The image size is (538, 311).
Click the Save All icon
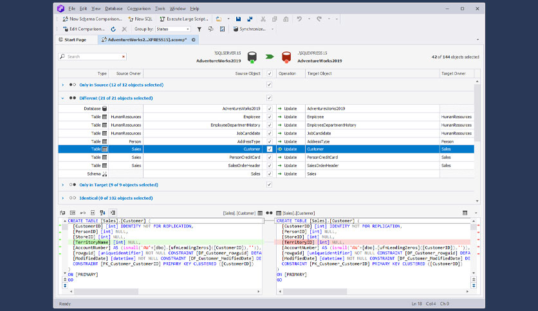pos(250,19)
